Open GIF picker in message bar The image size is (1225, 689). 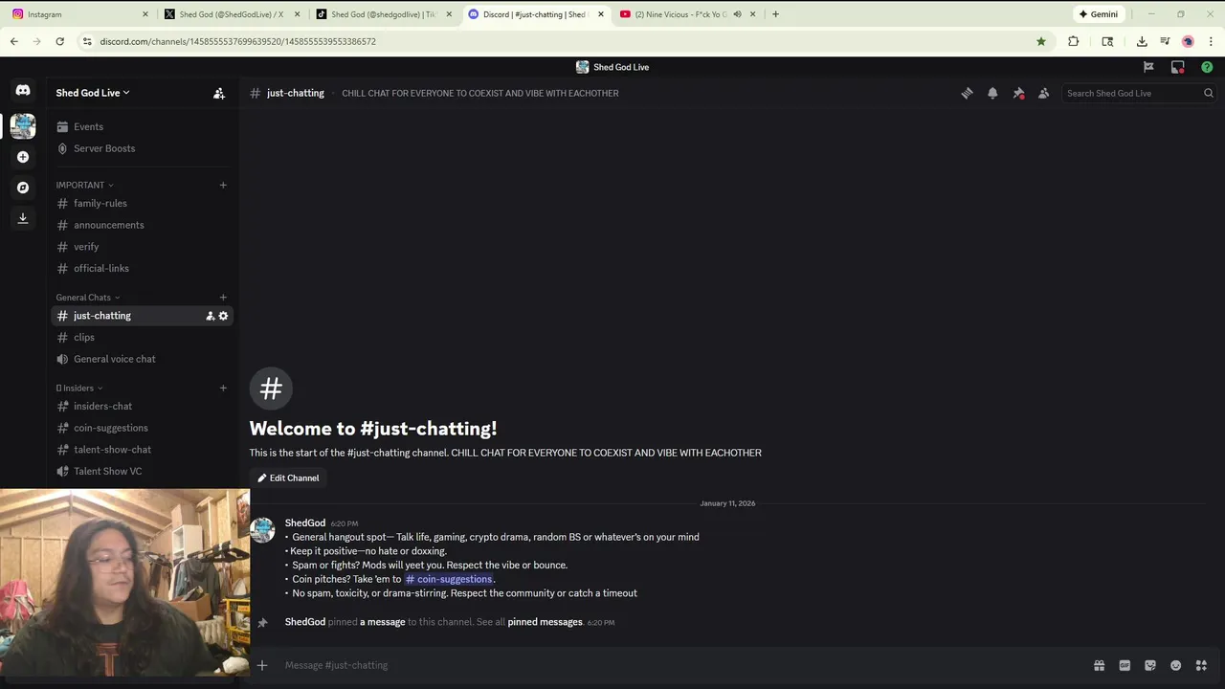tap(1125, 665)
